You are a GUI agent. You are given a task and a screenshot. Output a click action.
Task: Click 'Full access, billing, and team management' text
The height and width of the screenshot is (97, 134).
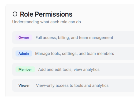tap(74, 38)
